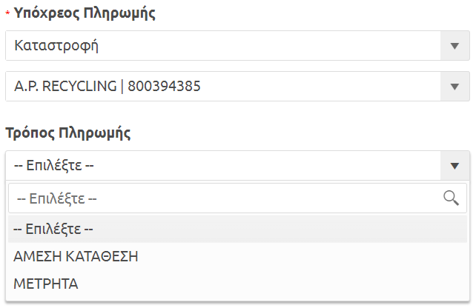Click the Τρόπος Πληρωμής "-- Επιλέξτε --" selection box
Image resolution: width=476 pixels, height=308 pixels.
(222, 165)
